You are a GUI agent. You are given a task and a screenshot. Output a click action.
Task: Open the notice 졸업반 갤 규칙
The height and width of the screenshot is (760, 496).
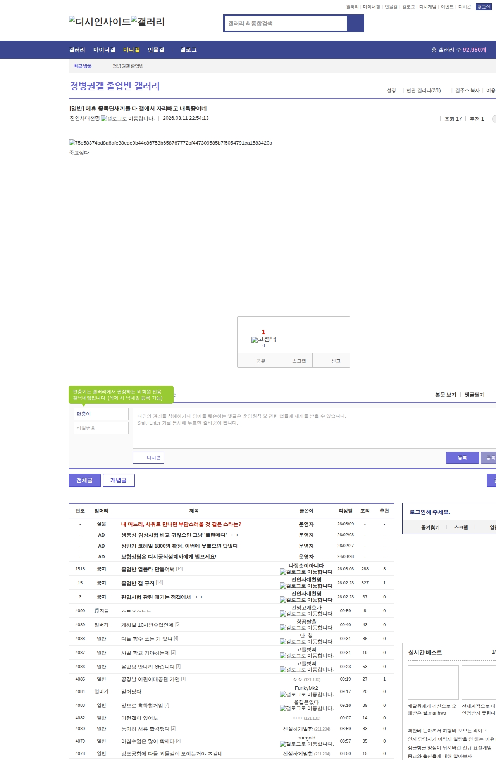click(x=138, y=583)
